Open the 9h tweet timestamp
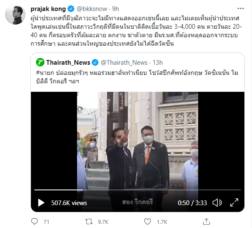 115,9
